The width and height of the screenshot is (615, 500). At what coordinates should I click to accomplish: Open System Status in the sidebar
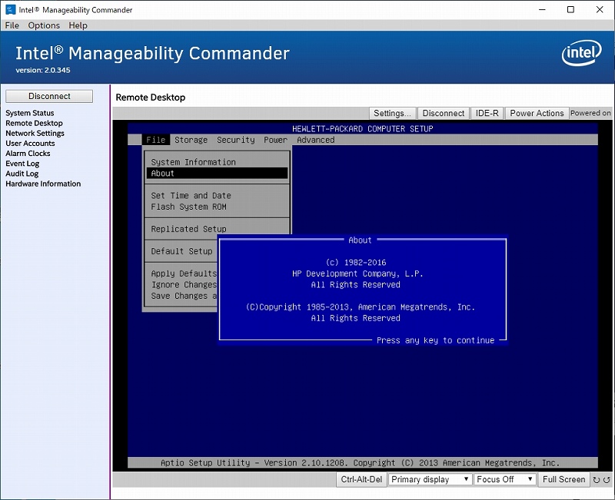click(x=30, y=113)
